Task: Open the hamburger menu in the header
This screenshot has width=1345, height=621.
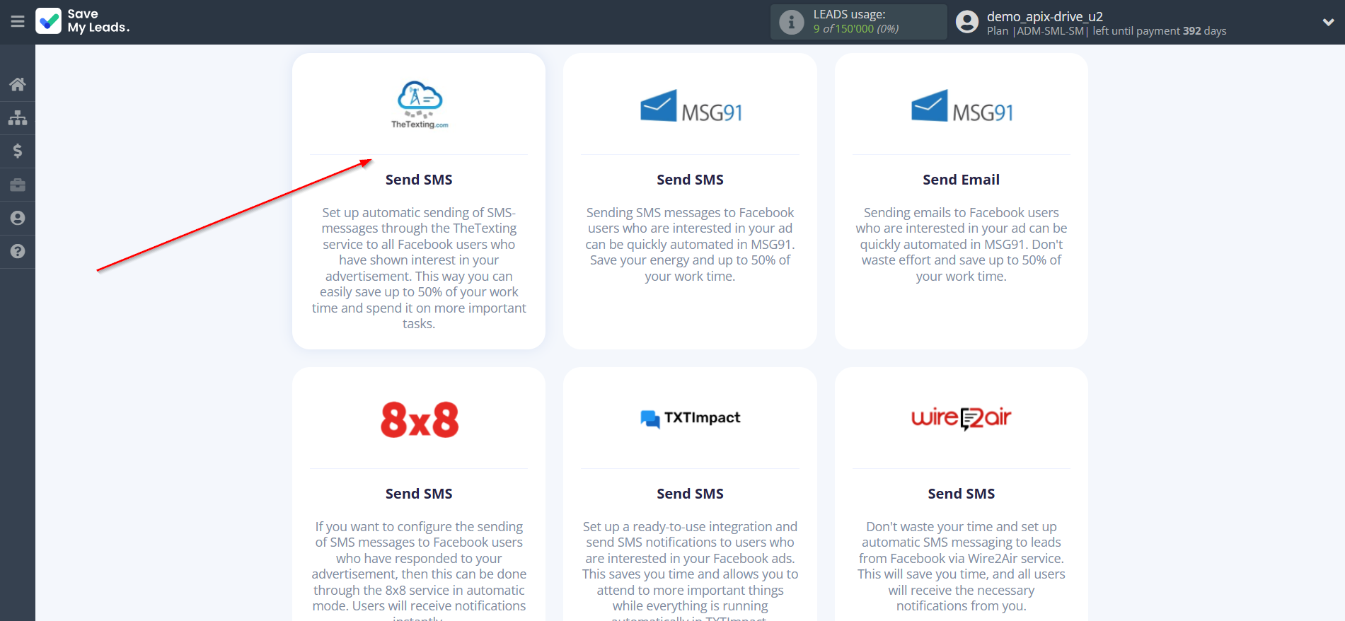Action: click(x=18, y=22)
